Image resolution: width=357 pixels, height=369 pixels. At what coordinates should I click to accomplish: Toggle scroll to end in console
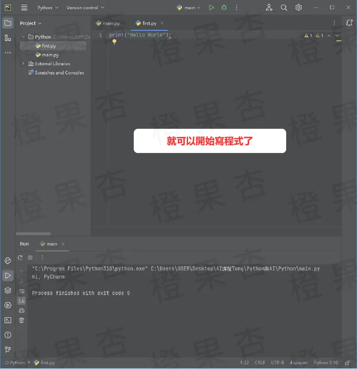(21, 301)
